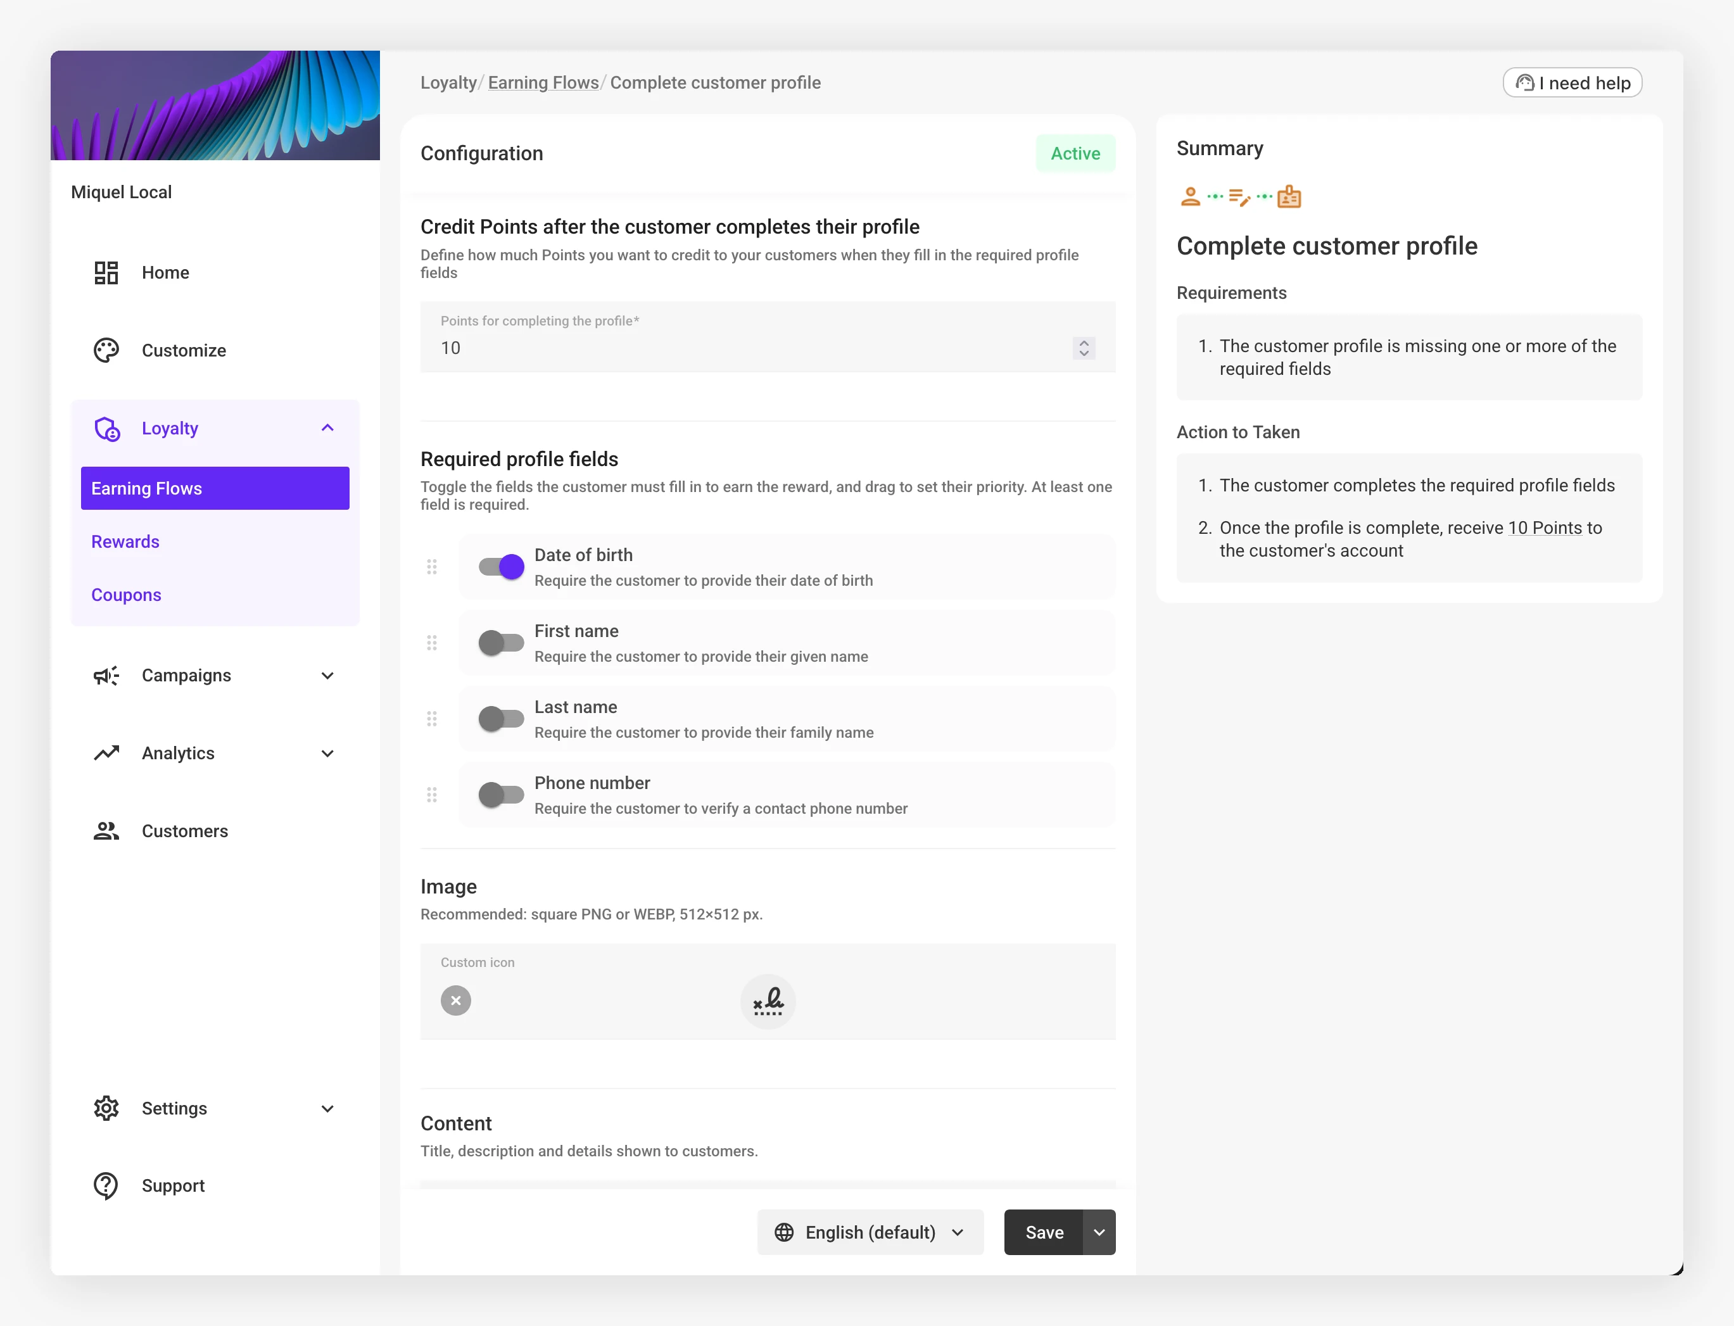Open Earning Flows in the sidebar
Screen dimensions: 1734x1326
pos(215,489)
